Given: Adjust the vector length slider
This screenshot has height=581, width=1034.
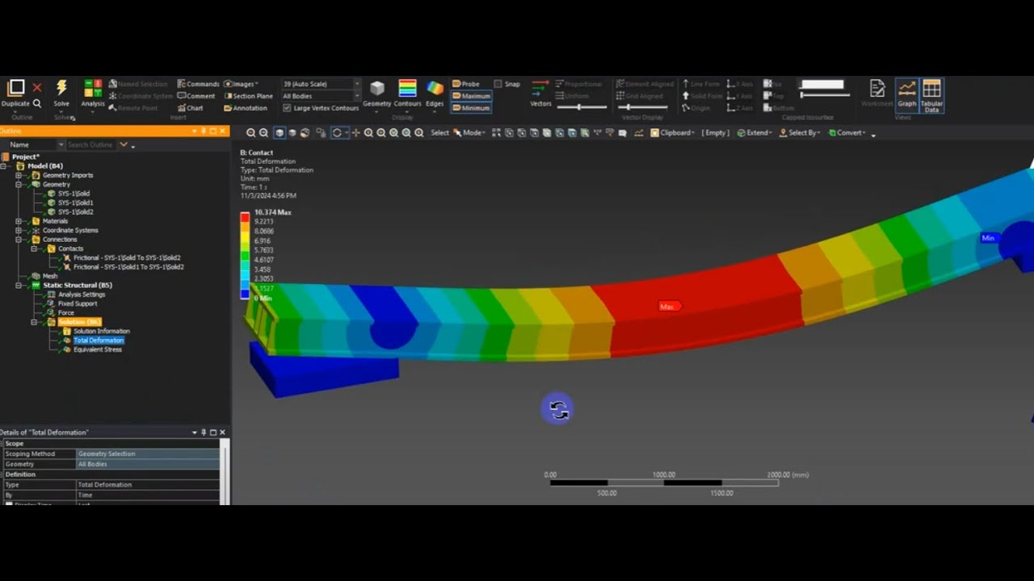Looking at the screenshot, I should [580, 107].
